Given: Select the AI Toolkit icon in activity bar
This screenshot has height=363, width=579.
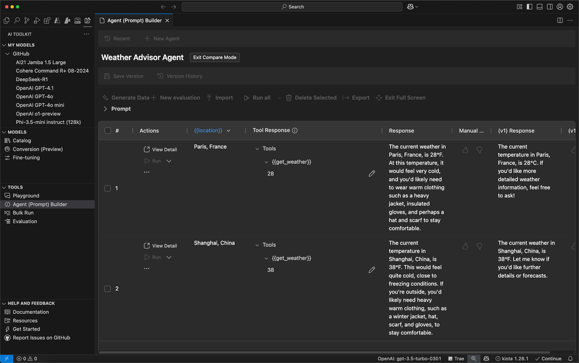Looking at the screenshot, I should tap(88, 21).
